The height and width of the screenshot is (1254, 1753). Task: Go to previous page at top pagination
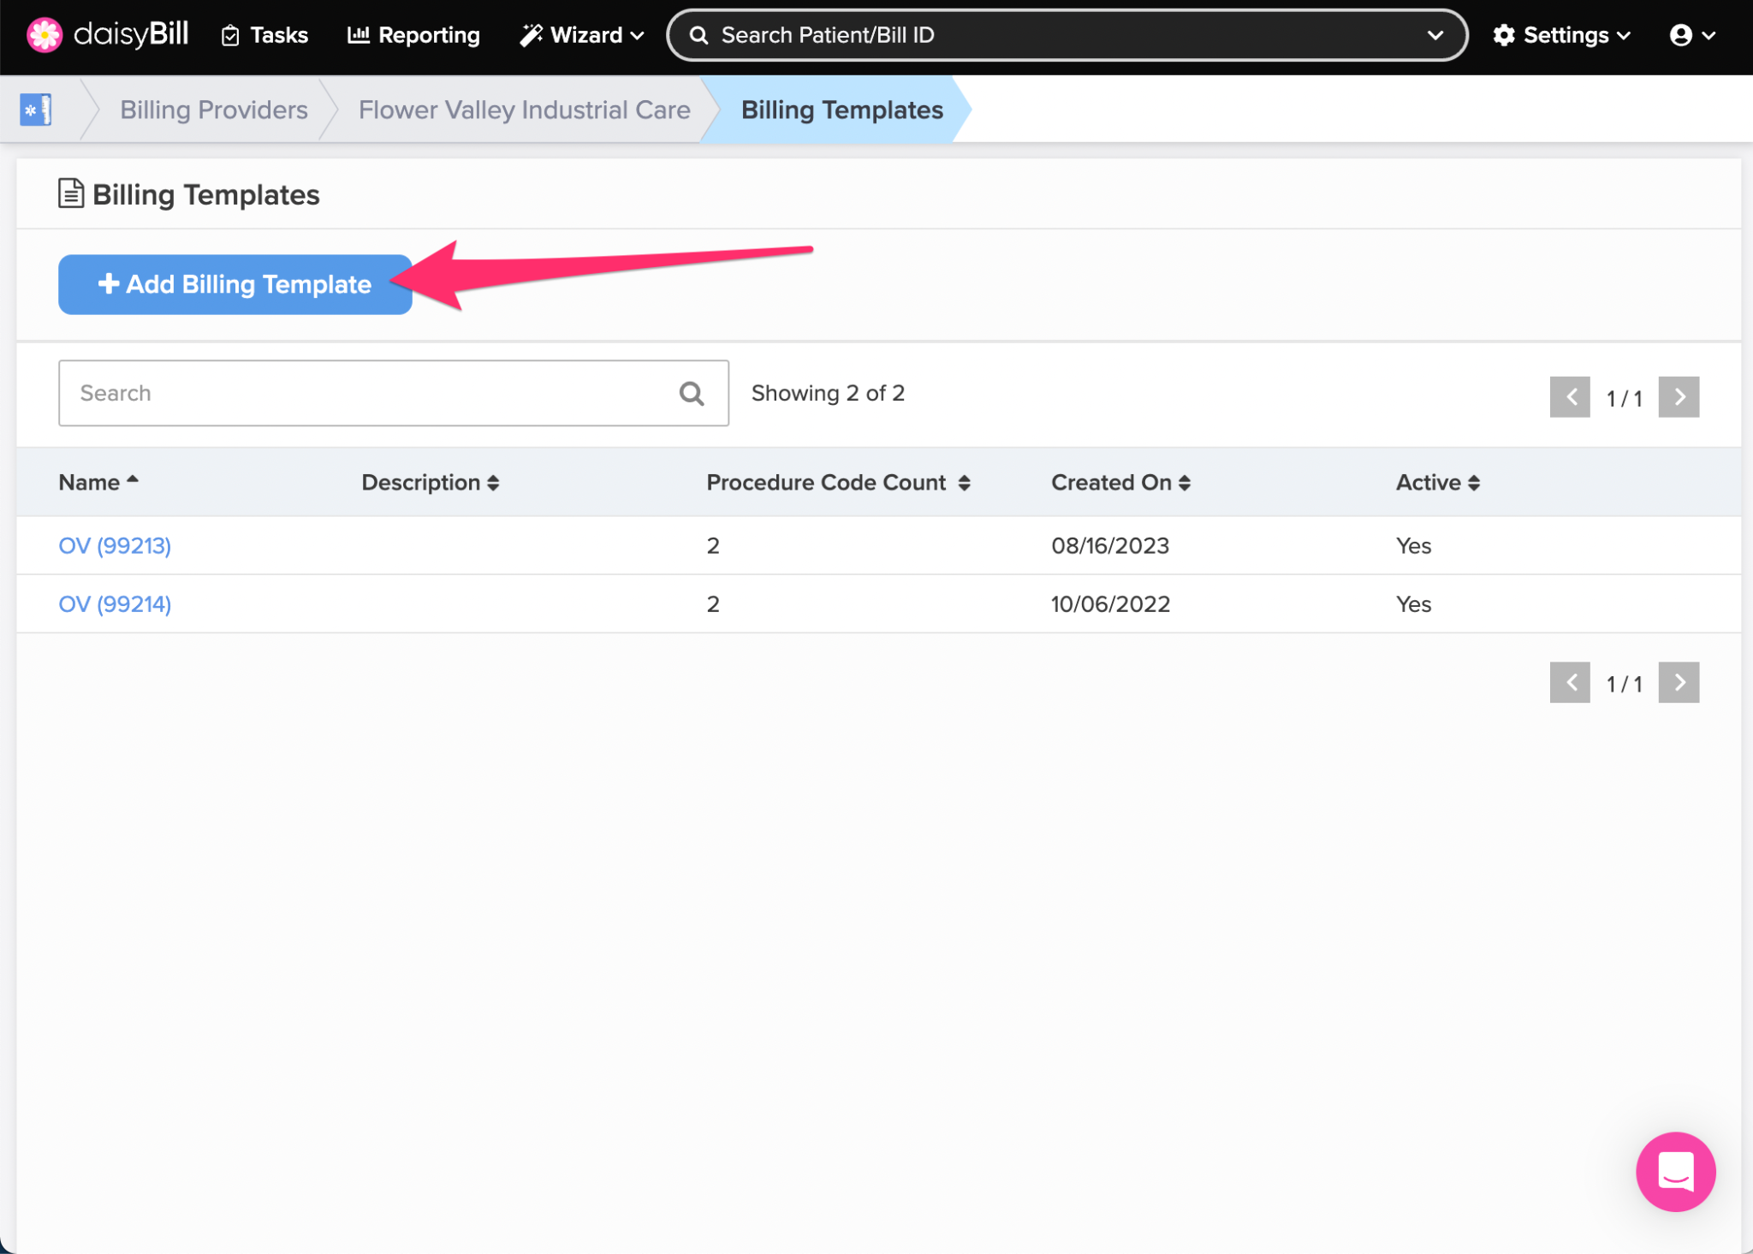pos(1569,397)
